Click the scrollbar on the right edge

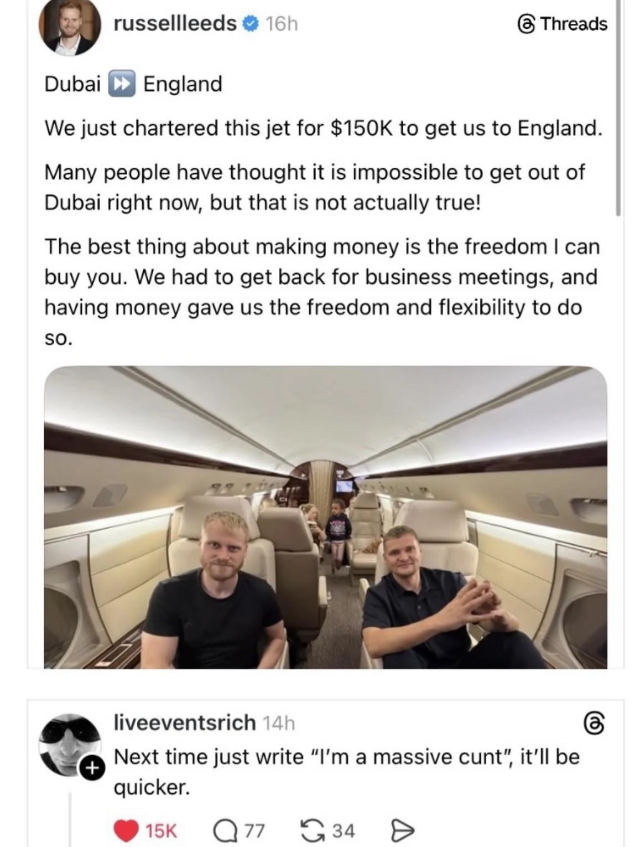point(619,111)
